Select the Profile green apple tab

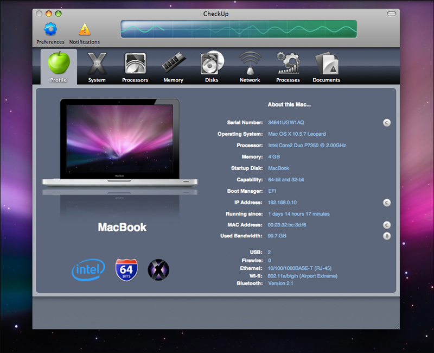click(59, 67)
